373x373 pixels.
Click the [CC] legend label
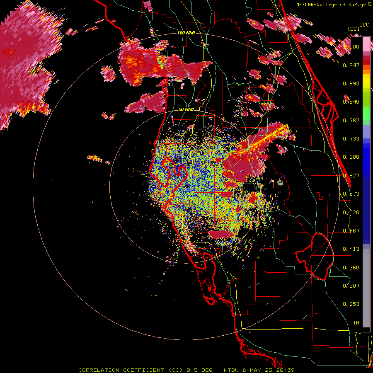(354, 29)
